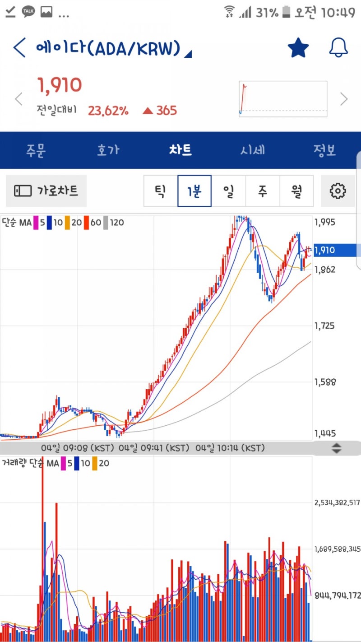Tap the chart divider resize arrows

click(x=337, y=448)
